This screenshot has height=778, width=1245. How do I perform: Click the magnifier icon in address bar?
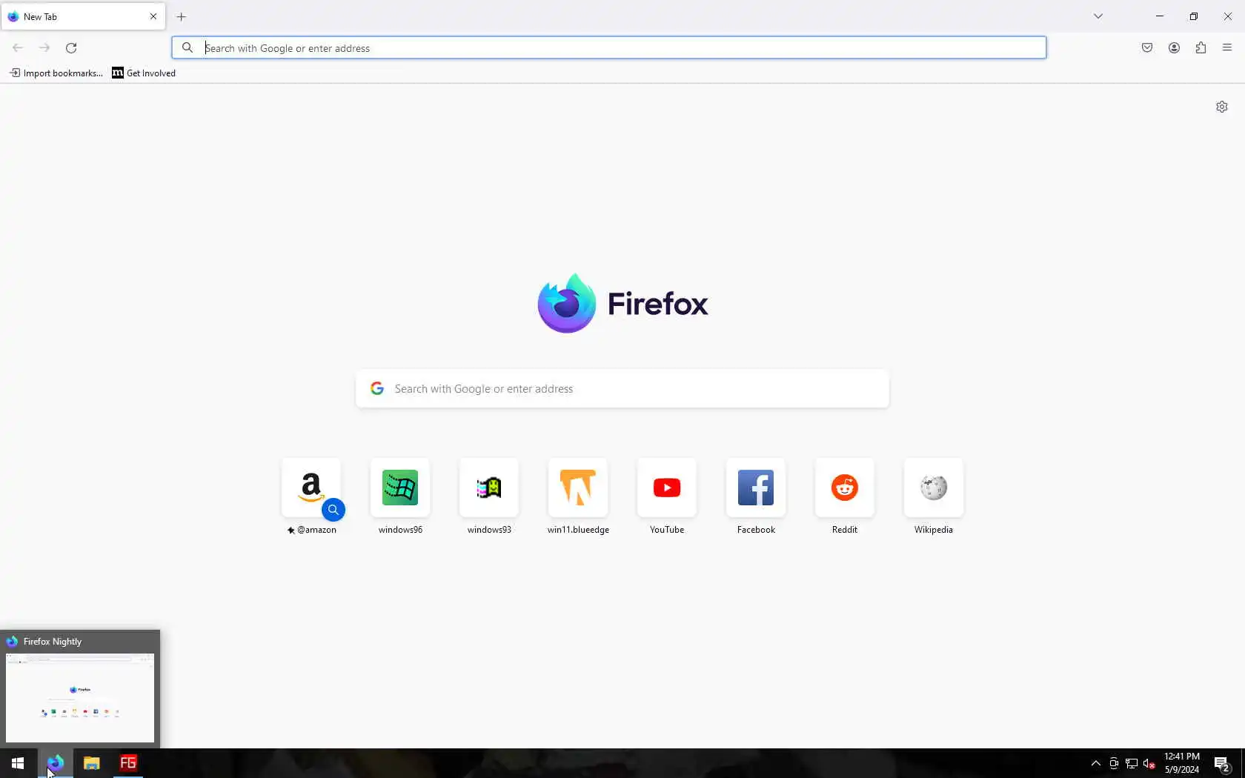coord(187,47)
